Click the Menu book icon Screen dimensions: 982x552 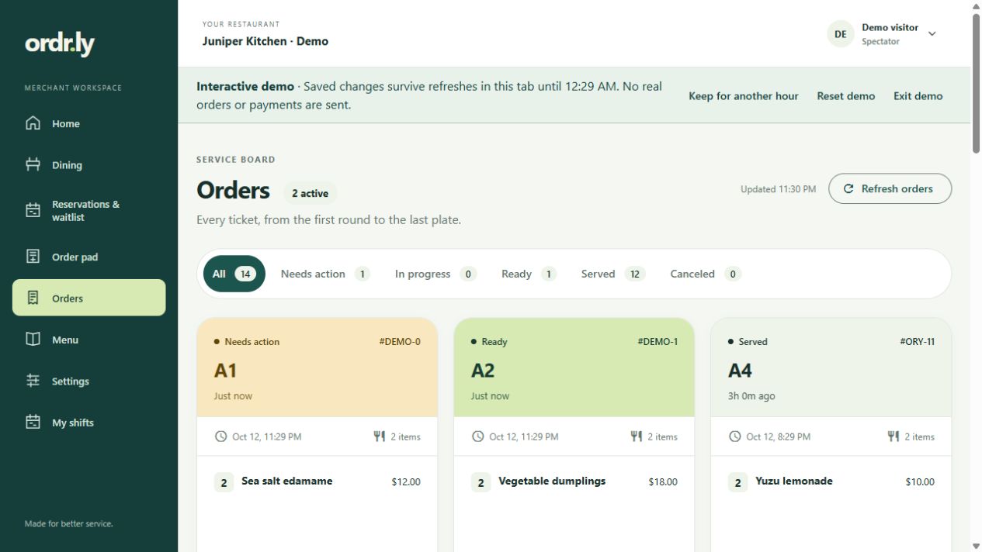click(x=33, y=340)
